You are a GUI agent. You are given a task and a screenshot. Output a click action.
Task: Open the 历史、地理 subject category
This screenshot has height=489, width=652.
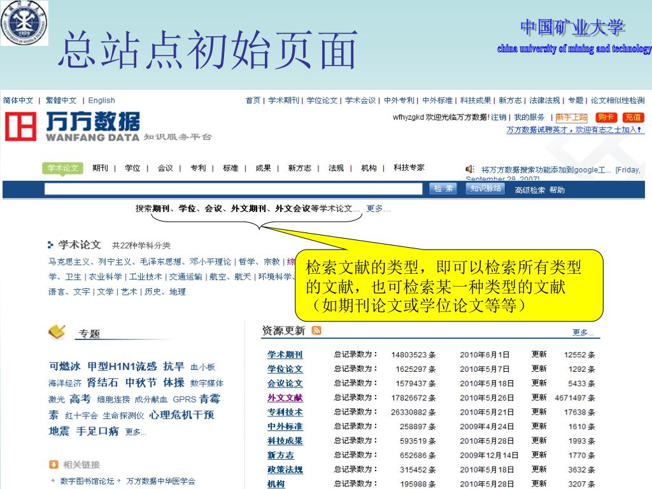tap(165, 292)
